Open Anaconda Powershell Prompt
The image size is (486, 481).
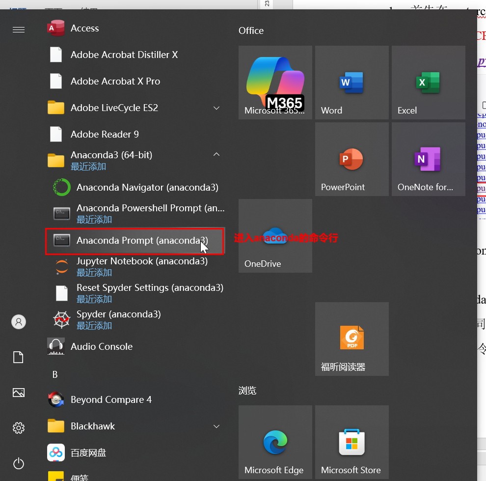point(135,213)
